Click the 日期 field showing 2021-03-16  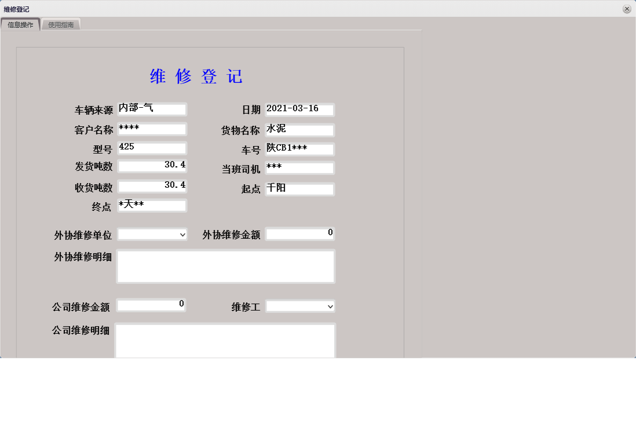pos(299,109)
